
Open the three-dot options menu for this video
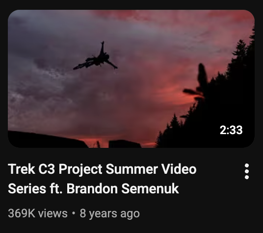[246, 171]
